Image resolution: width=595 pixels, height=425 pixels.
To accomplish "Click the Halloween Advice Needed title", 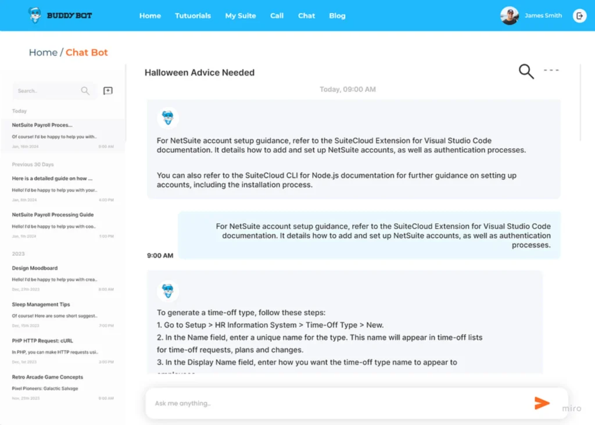I will click(200, 73).
